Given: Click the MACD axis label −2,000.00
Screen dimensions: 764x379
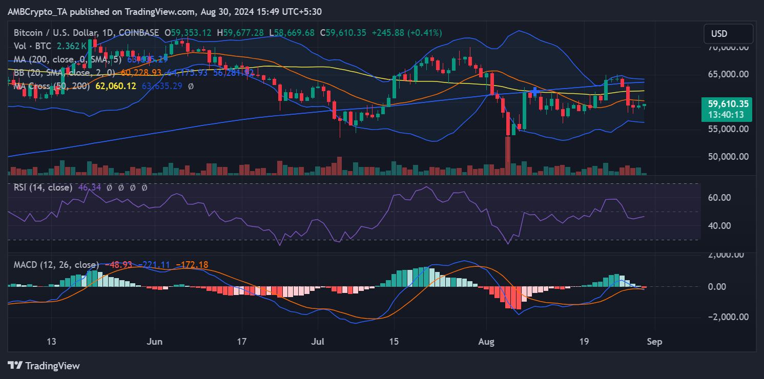Looking at the screenshot, I should [727, 317].
